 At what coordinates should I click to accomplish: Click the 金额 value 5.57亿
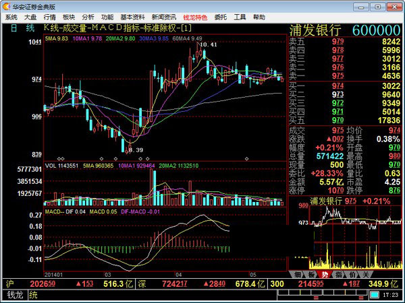tap(331, 182)
